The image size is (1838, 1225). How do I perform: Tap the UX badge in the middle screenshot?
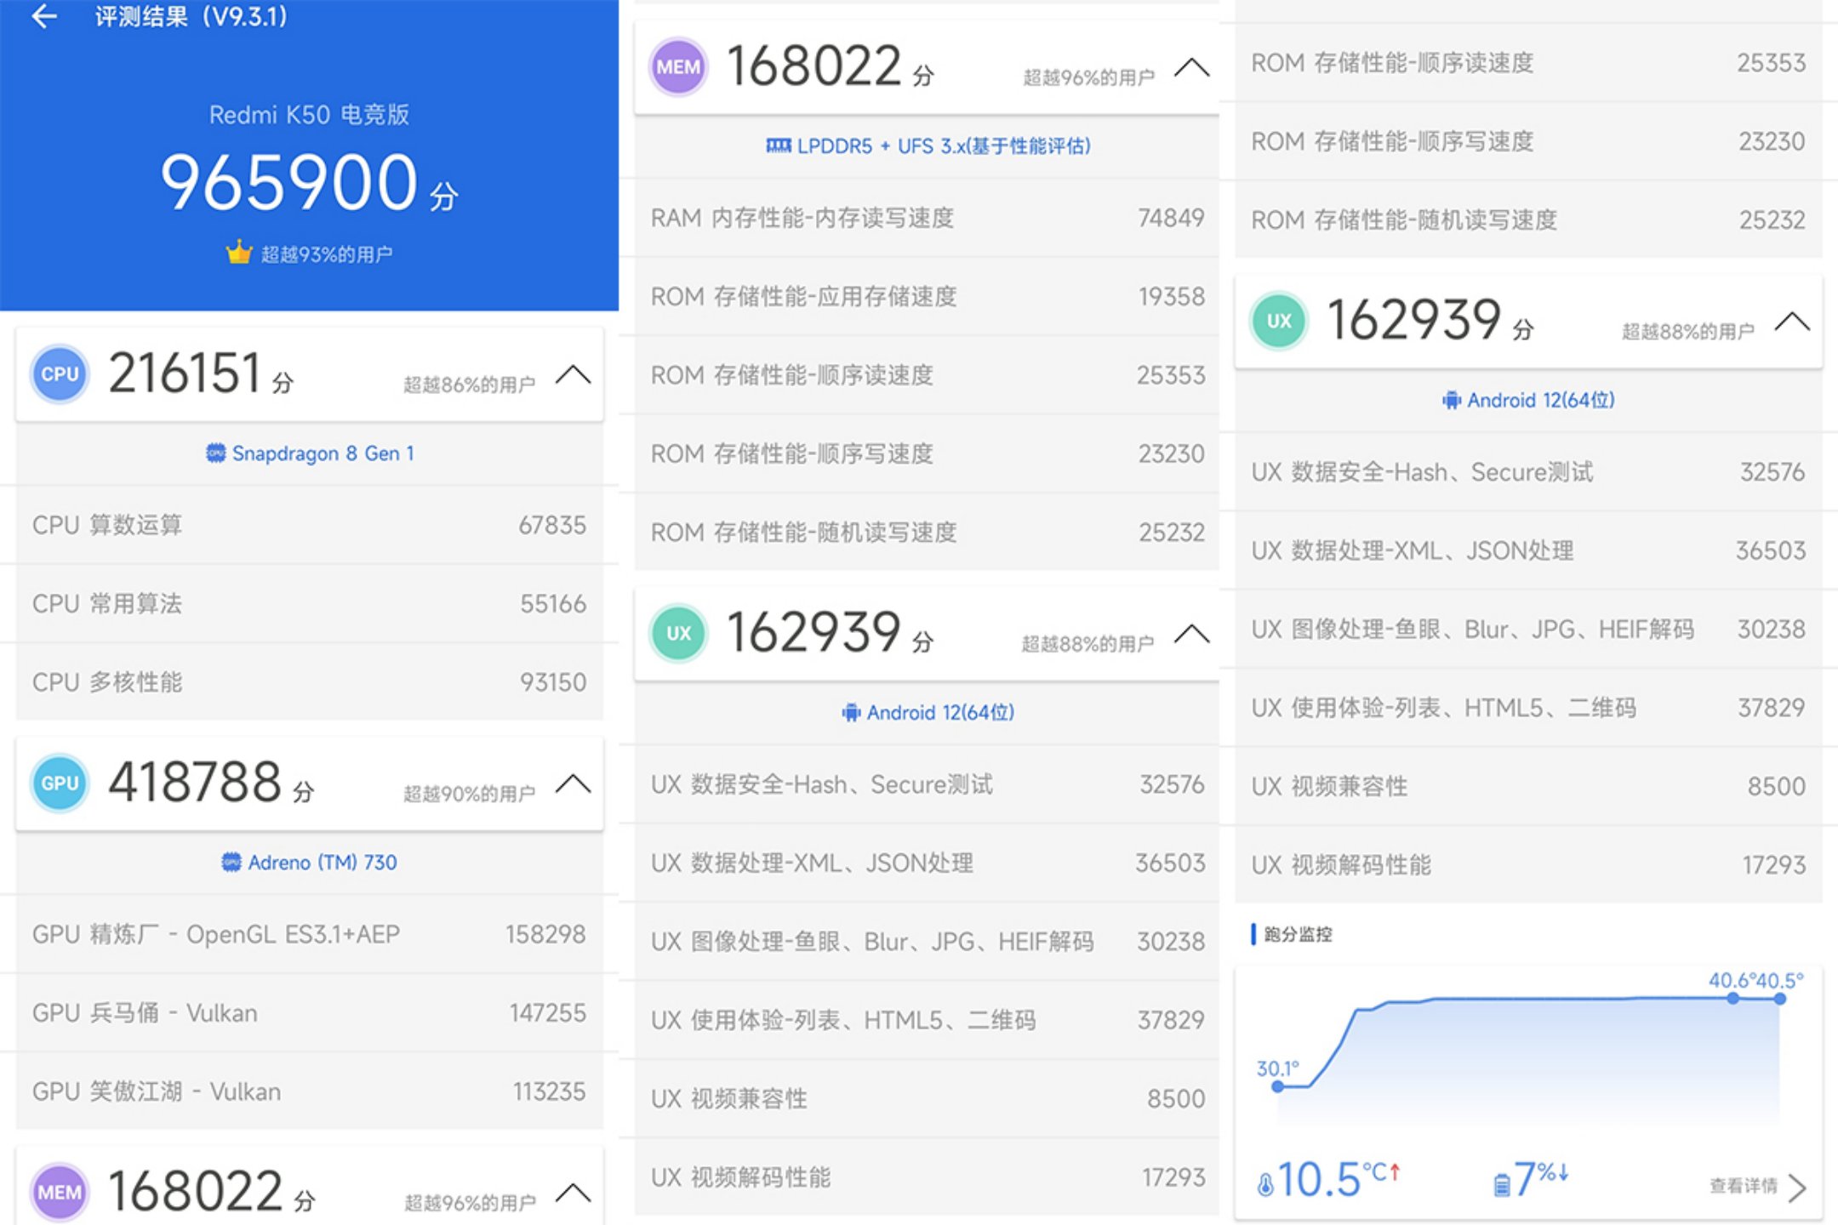coord(678,633)
